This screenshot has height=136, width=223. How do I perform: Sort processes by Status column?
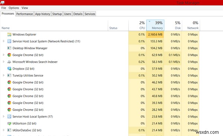coord(118,26)
